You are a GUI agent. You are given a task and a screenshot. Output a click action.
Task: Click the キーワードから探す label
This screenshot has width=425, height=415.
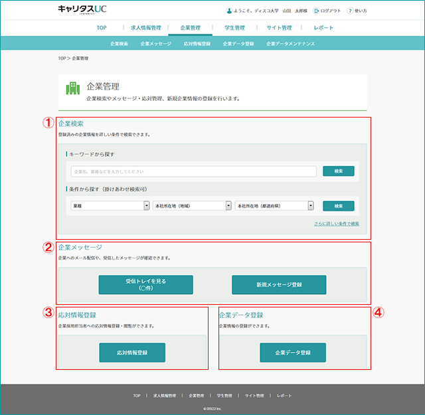(x=92, y=154)
